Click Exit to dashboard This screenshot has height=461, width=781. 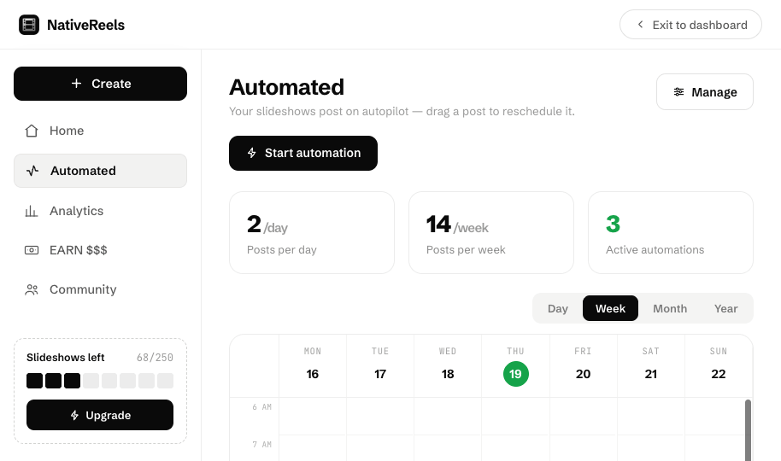point(690,25)
